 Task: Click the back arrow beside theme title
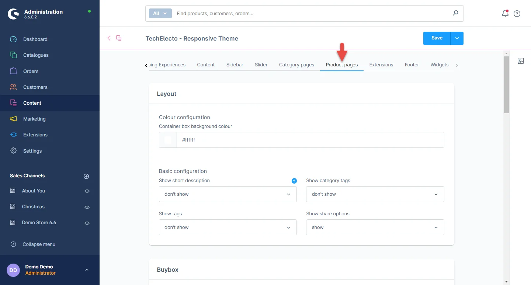(109, 38)
